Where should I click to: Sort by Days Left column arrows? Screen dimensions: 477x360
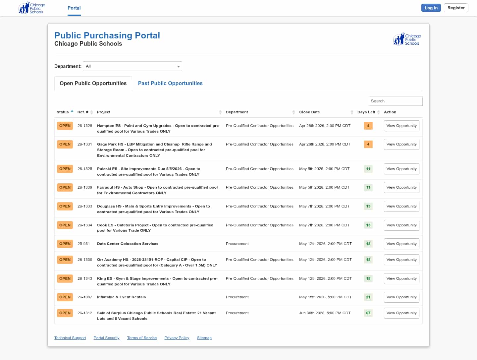coord(378,112)
